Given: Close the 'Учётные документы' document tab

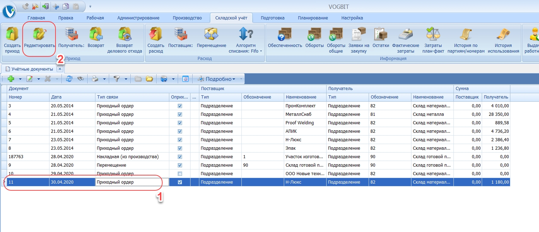Looking at the screenshot, I should [60, 69].
